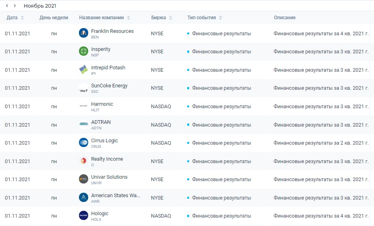Viewport: 374px width, 226px height.
Task: Click the Hologic logo icon
Action: [x=83, y=215]
